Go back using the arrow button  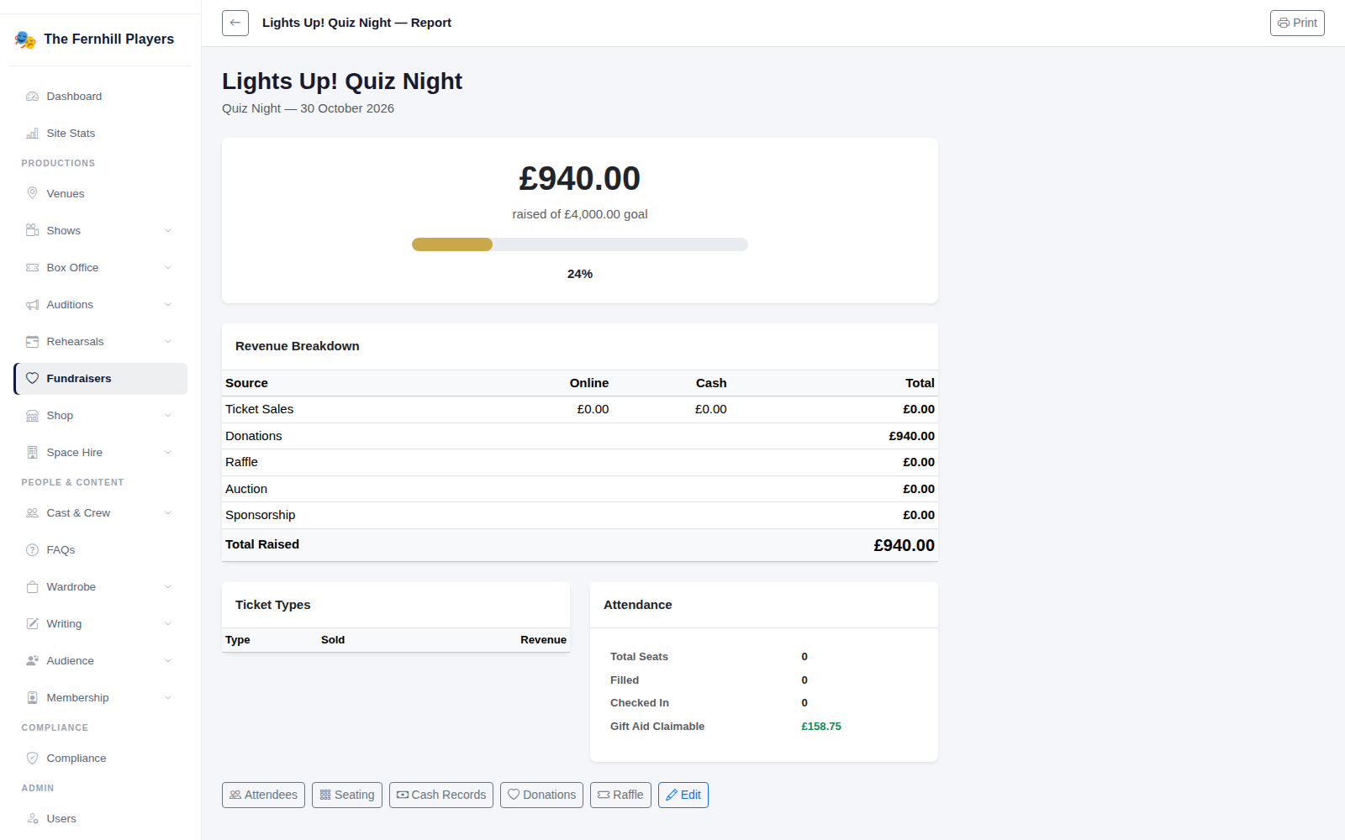[235, 23]
